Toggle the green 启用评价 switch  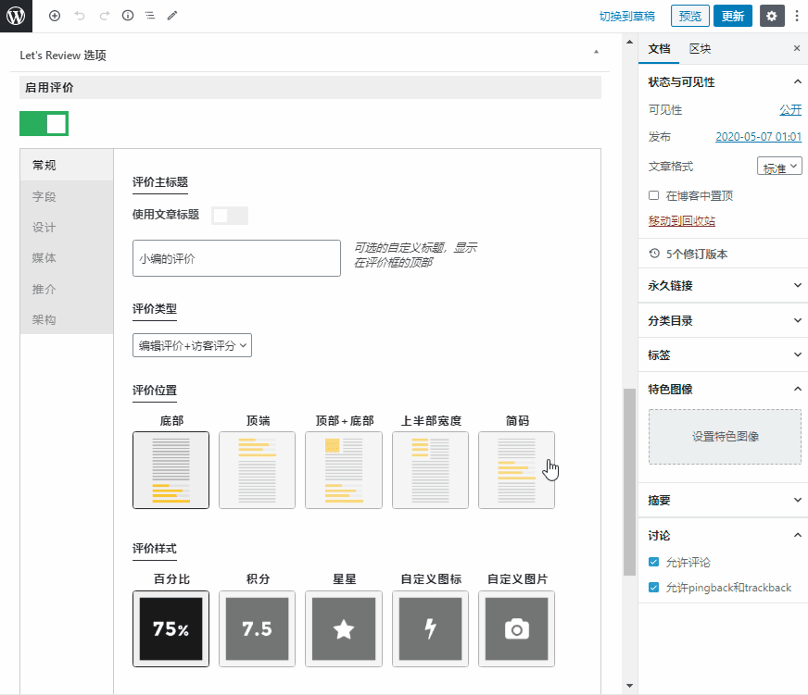[44, 124]
